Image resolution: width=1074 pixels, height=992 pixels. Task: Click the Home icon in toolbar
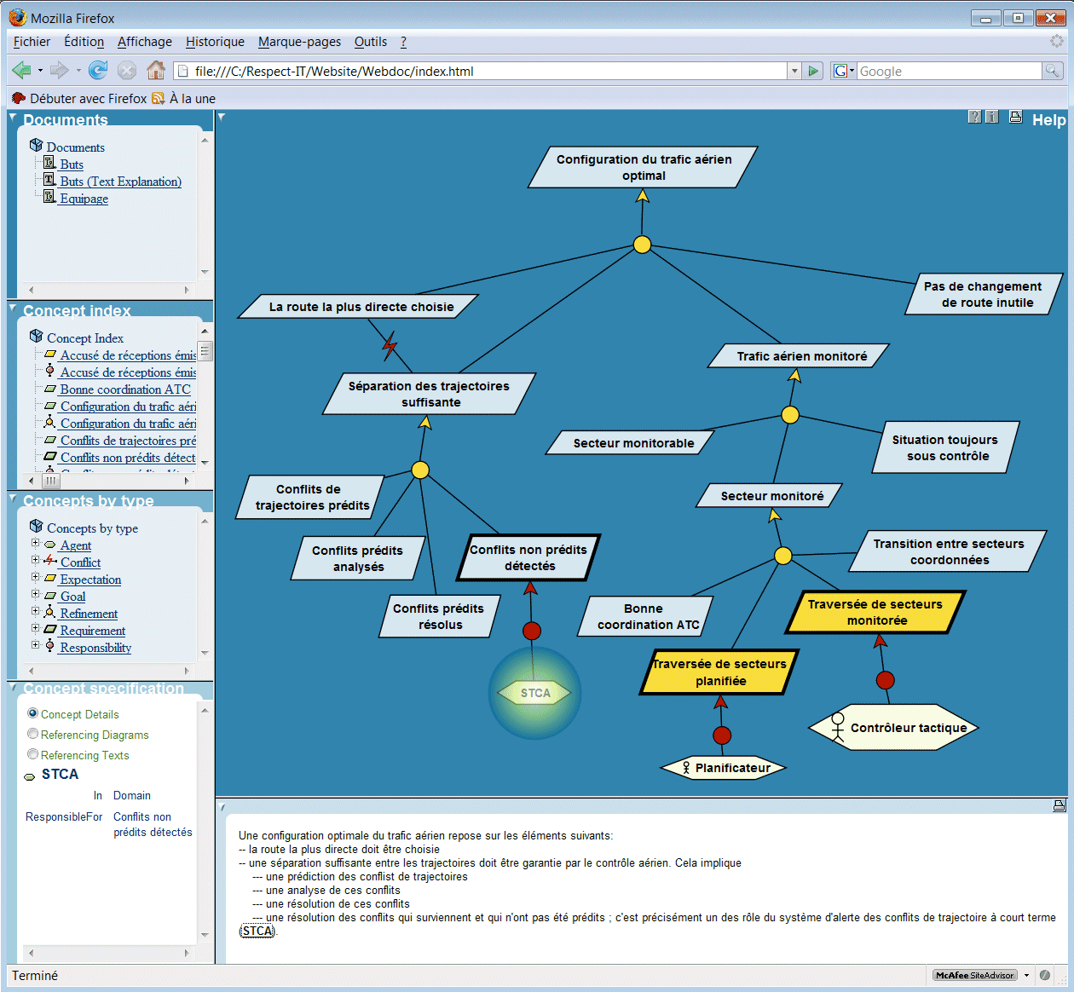(155, 71)
